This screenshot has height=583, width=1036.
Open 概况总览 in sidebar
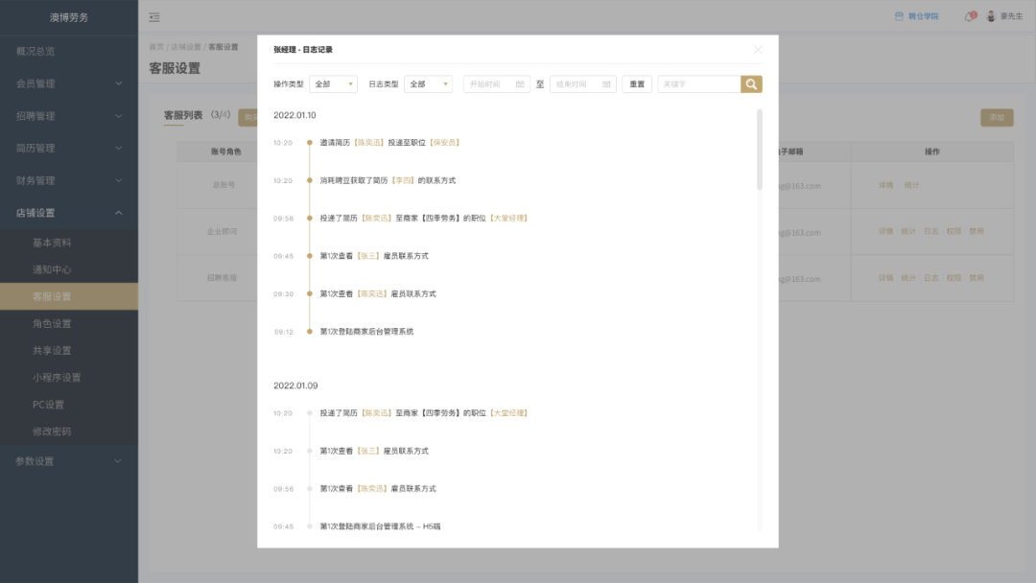pos(69,51)
